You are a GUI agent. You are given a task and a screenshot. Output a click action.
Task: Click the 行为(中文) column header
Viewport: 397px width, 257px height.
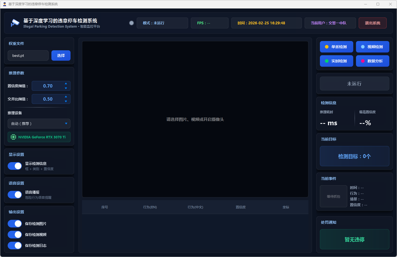(195, 207)
